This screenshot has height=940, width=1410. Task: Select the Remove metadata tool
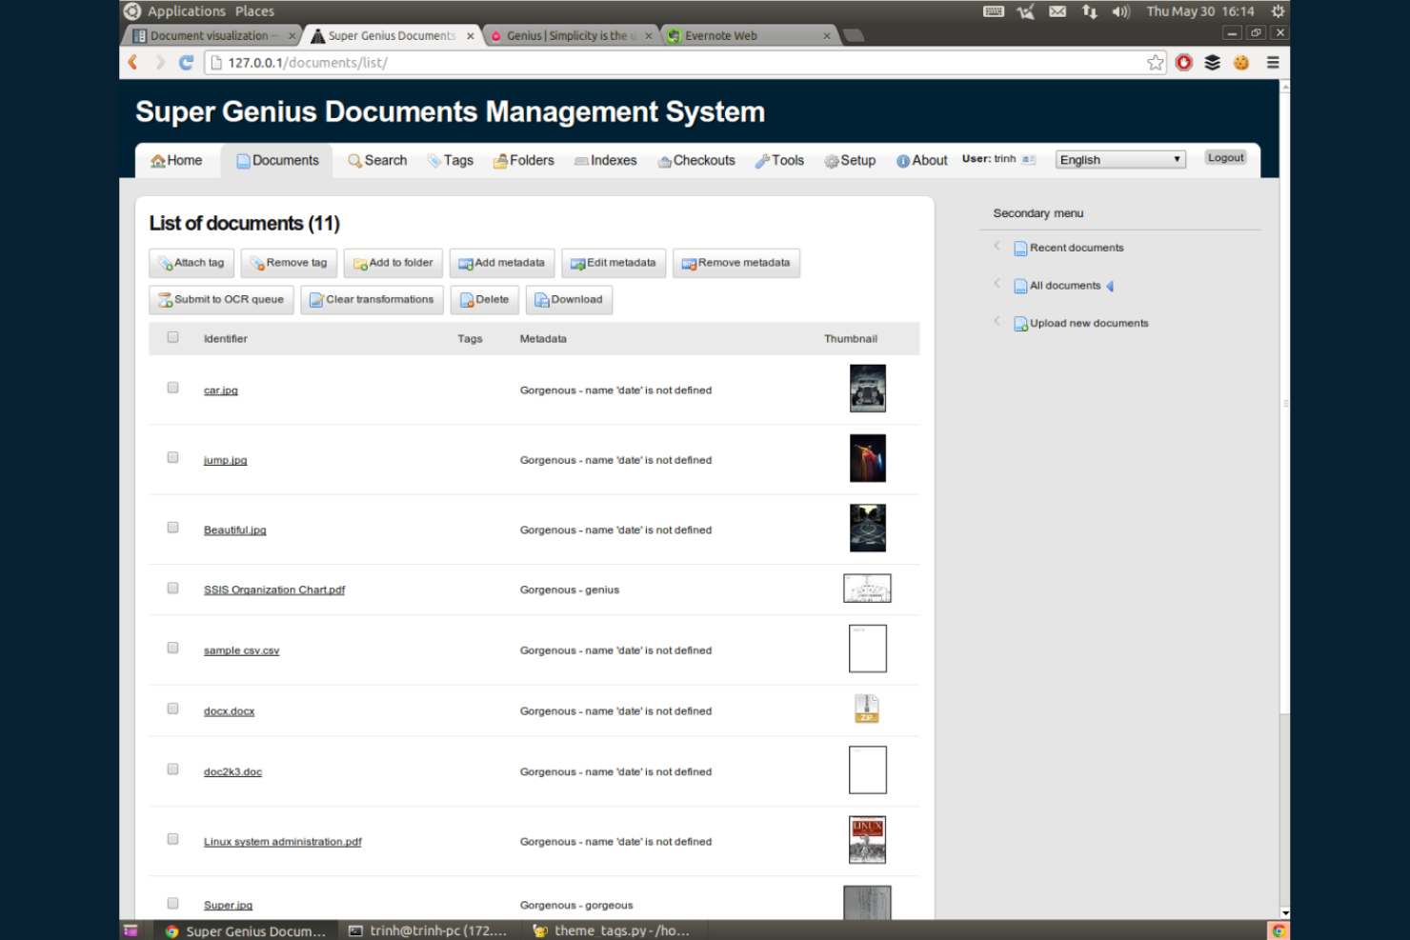[x=735, y=263]
